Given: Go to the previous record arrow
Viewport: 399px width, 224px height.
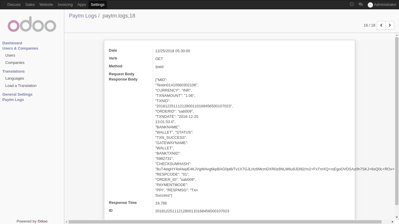Looking at the screenshot, I should click(x=381, y=25).
